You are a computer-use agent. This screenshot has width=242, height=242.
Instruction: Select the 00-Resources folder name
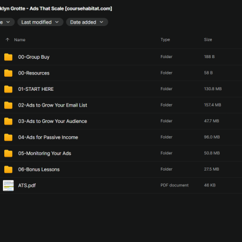(x=34, y=73)
